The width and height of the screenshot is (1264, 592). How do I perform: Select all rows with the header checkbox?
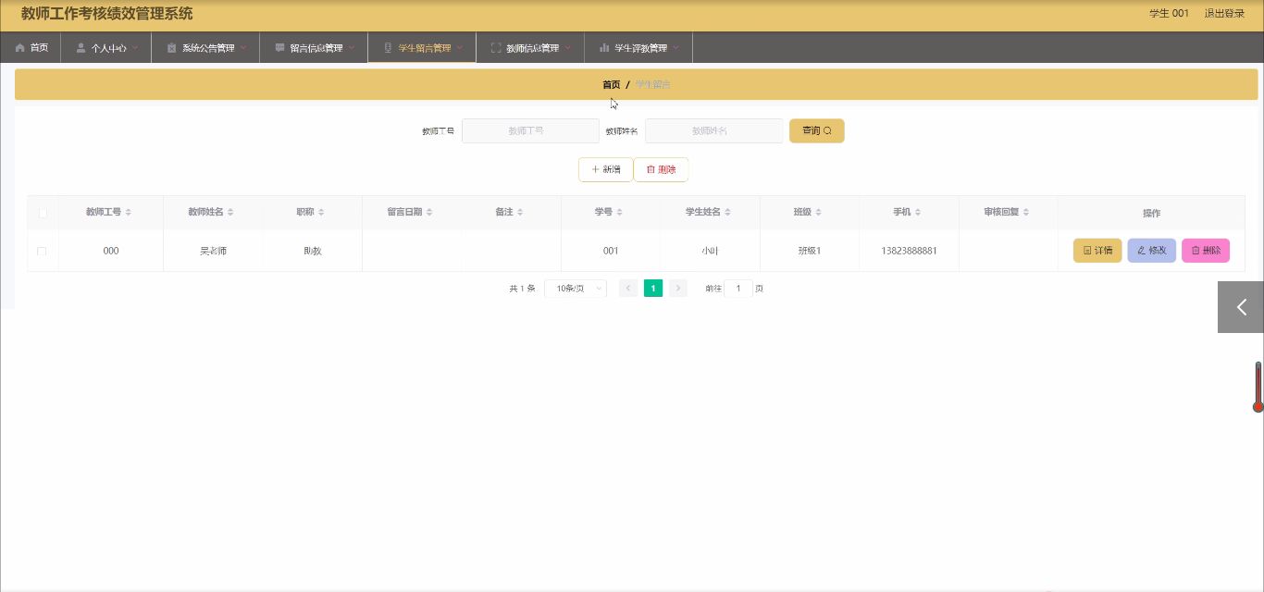[43, 213]
